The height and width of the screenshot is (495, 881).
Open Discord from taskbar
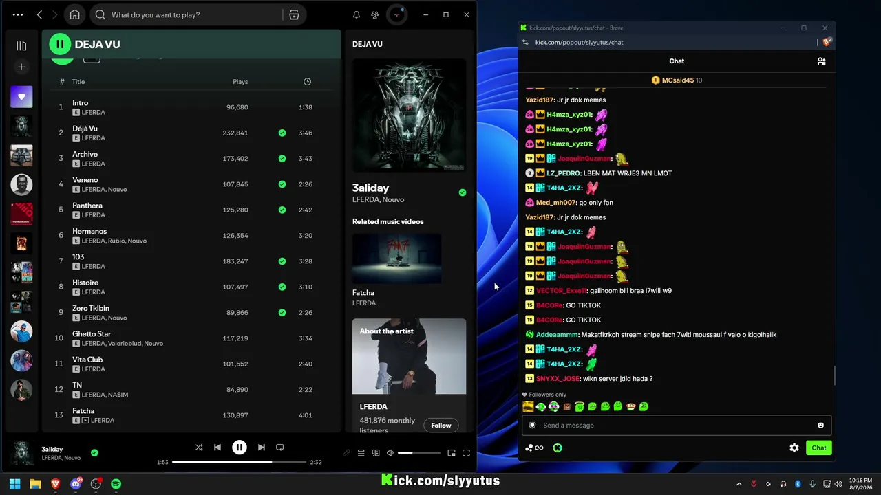coord(76,484)
